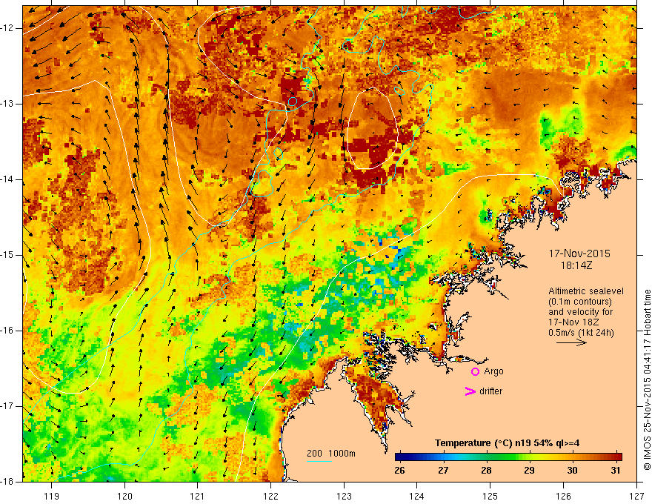652x504 pixels.
Task: Click the longitude label 123
Action: tap(344, 496)
